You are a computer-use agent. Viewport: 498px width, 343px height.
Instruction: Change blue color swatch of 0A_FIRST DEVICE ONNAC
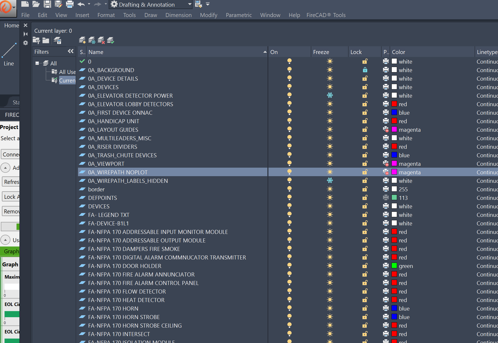(394, 112)
